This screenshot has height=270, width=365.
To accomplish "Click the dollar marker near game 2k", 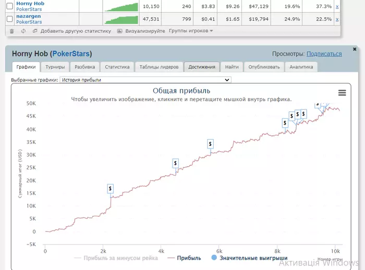I will tap(111, 188).
